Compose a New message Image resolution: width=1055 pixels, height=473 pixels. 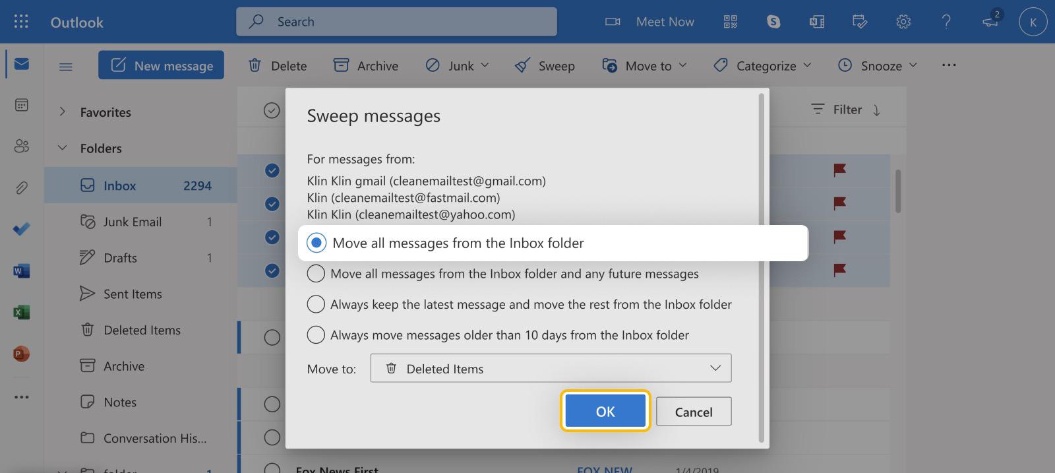pyautogui.click(x=162, y=65)
